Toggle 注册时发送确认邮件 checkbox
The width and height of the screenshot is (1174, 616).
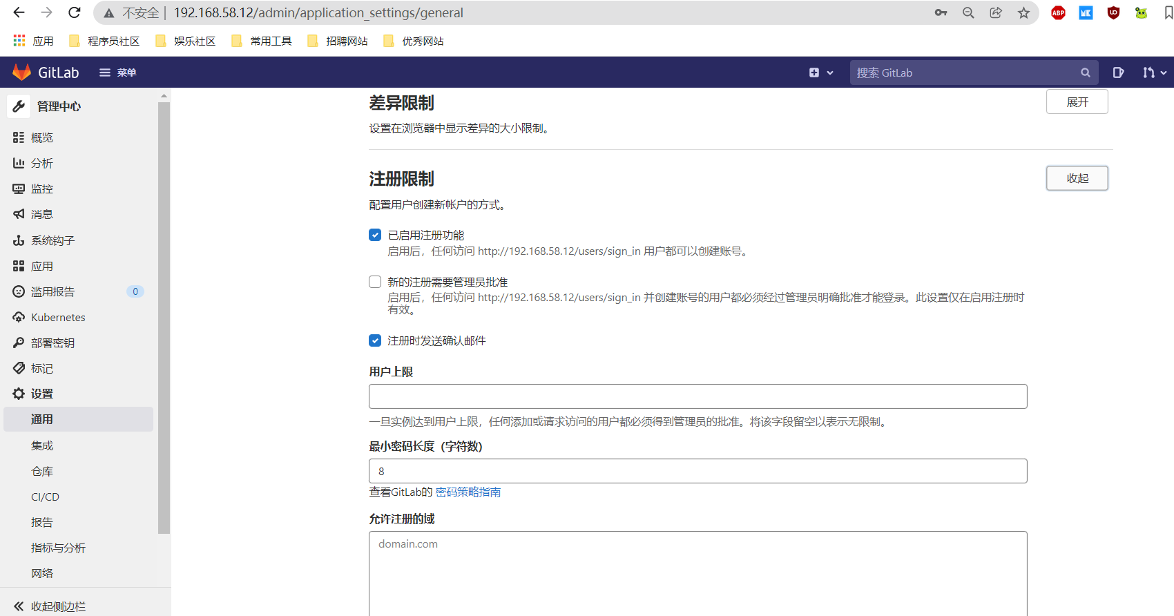point(375,340)
